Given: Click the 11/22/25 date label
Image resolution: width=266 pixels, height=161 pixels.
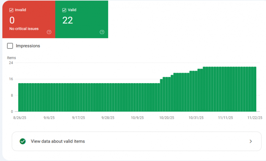Looking at the screenshot, I should click(x=255, y=118).
